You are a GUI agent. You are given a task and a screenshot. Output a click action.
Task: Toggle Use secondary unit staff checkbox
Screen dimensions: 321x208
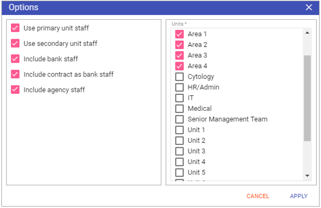coord(15,43)
